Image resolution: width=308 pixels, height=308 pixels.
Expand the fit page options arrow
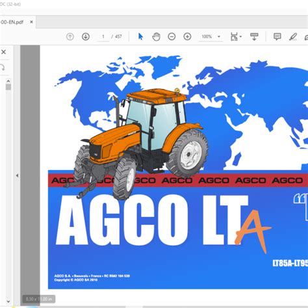(240, 36)
